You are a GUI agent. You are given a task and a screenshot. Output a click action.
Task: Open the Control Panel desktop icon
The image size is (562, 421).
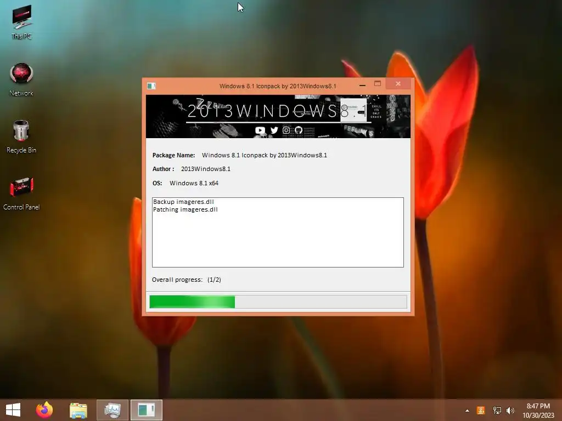21,194
